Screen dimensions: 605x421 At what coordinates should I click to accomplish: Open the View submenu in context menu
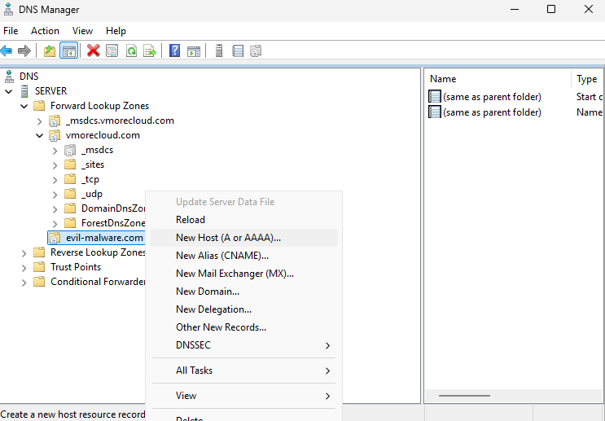(243, 396)
